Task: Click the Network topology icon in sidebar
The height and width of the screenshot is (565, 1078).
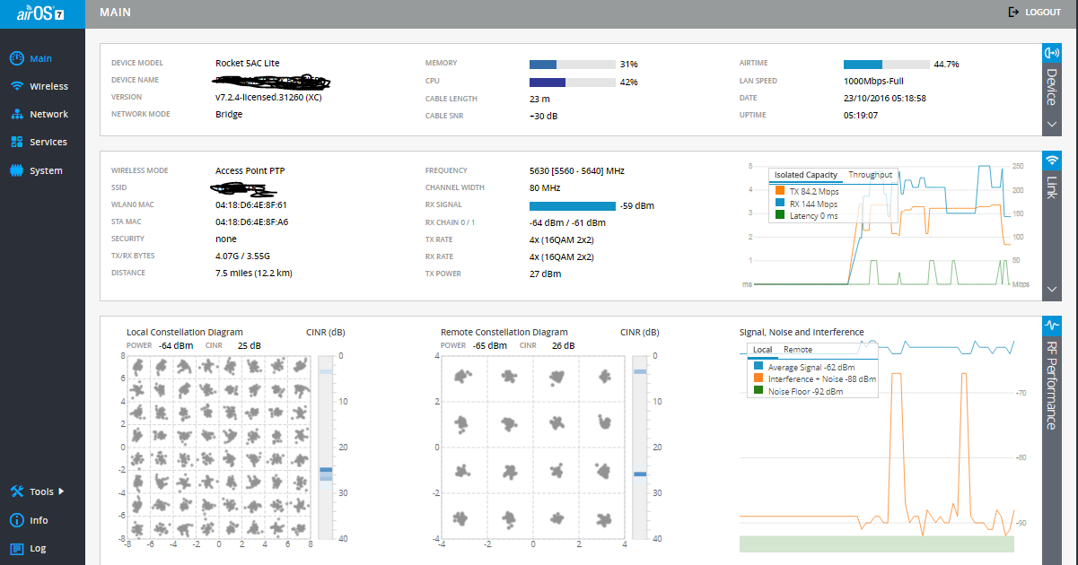Action: pos(16,114)
